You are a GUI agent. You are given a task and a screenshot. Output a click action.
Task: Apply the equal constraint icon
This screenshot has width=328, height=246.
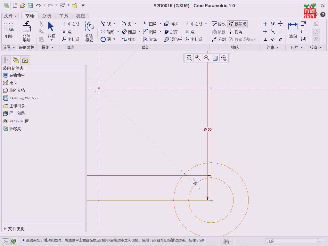coord(280,32)
